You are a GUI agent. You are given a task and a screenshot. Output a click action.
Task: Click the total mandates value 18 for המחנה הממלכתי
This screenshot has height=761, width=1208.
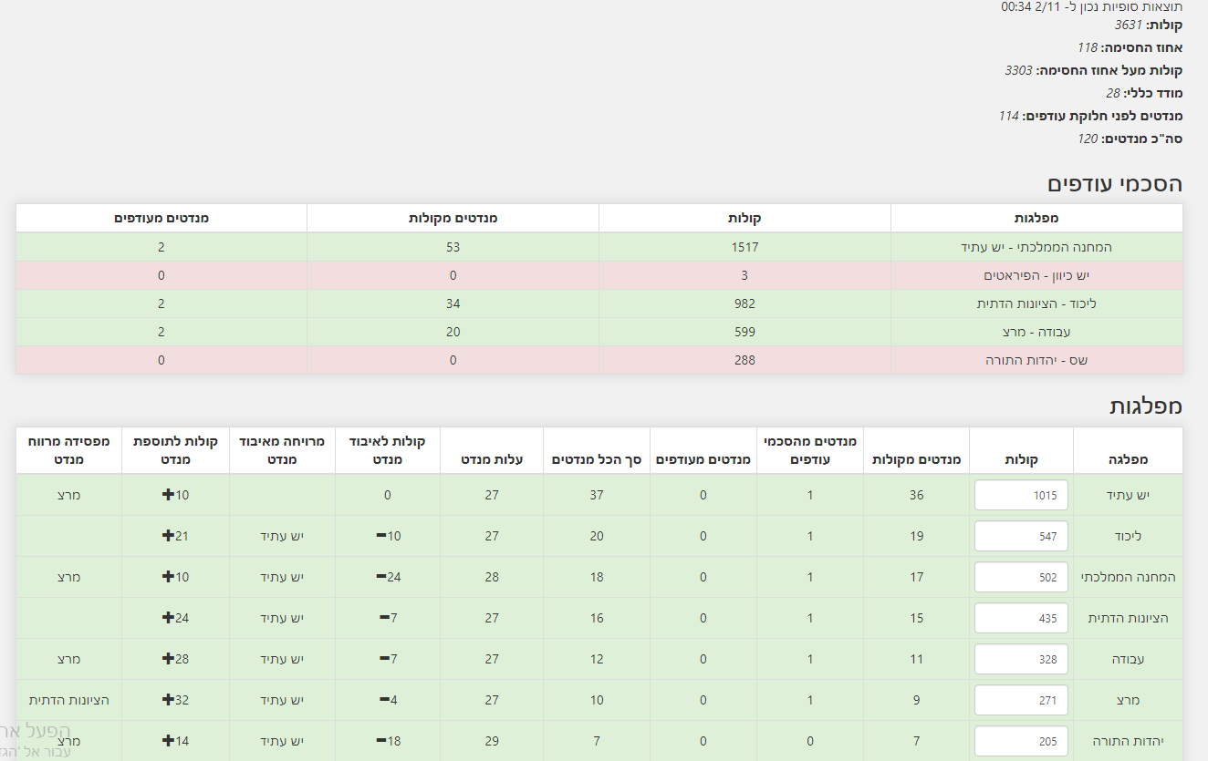coord(597,577)
